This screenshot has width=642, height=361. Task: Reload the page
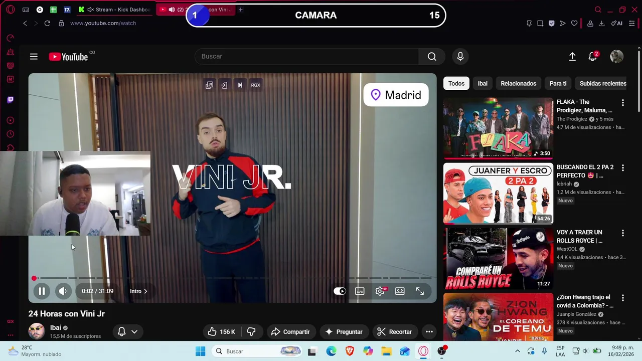(47, 23)
